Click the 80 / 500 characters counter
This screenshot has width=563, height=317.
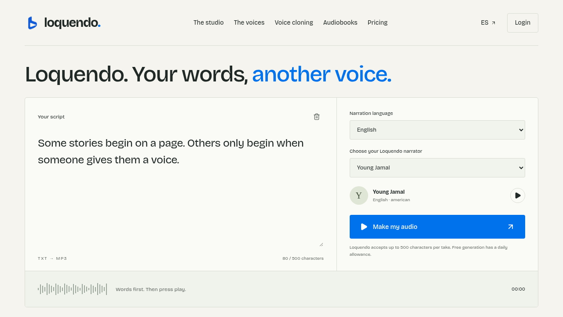pyautogui.click(x=303, y=258)
